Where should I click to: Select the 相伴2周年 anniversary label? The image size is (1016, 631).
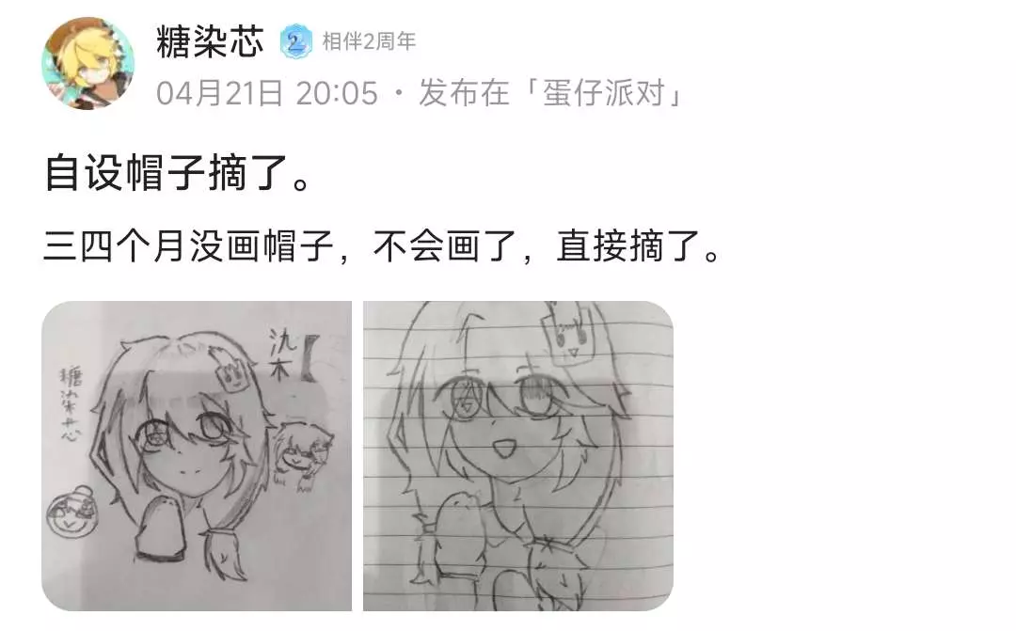[x=369, y=41]
